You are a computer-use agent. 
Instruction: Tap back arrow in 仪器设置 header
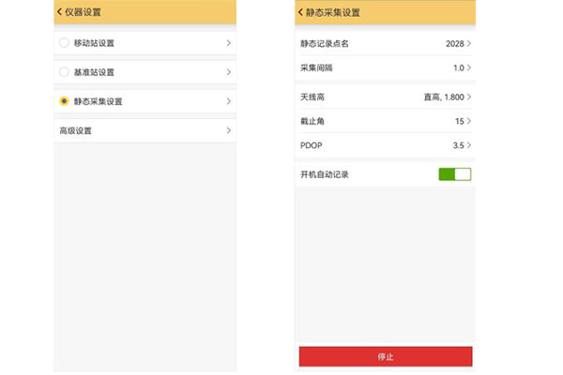(x=60, y=12)
